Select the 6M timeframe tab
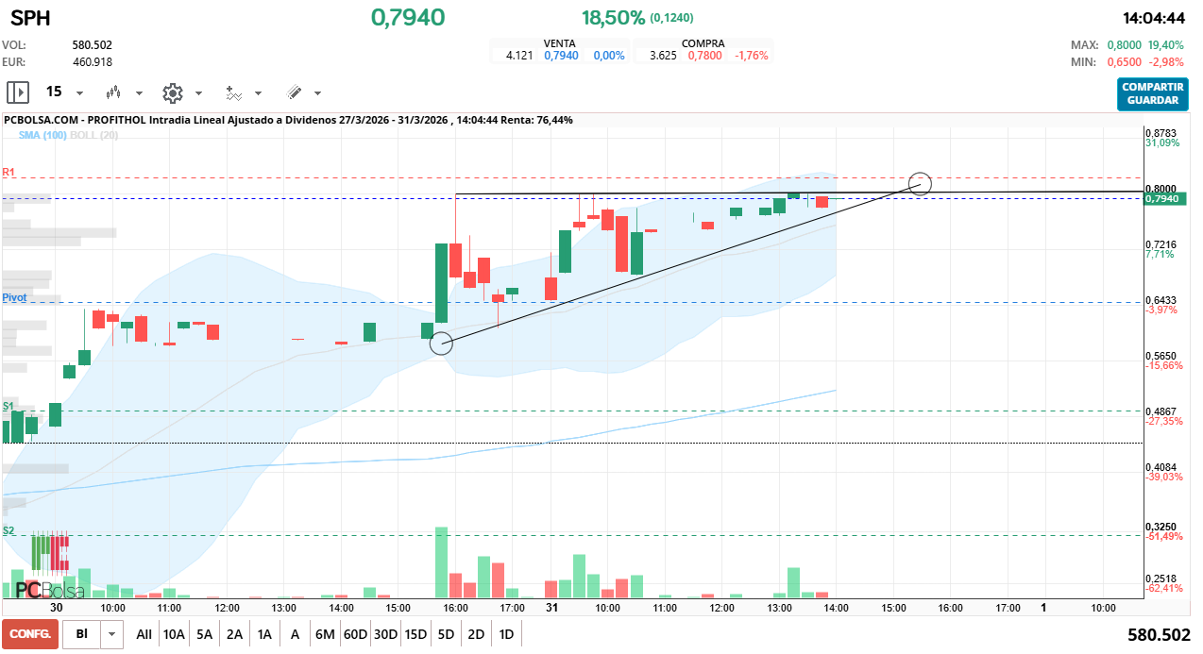The image size is (1203, 654). coord(325,633)
